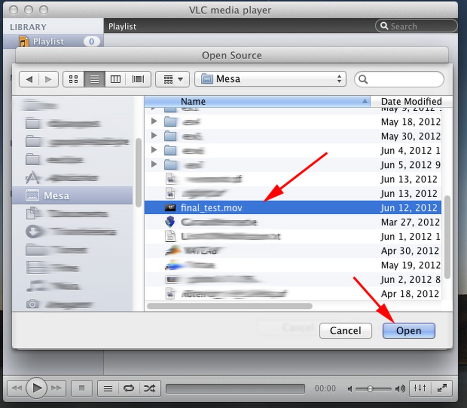Viewport: 467px width, 408px height.
Task: Click the VLC Play button
Action: pyautogui.click(x=37, y=388)
